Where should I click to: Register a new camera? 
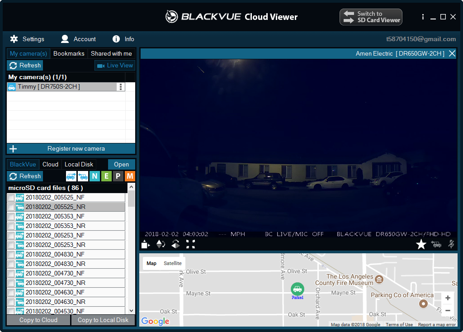coord(71,148)
